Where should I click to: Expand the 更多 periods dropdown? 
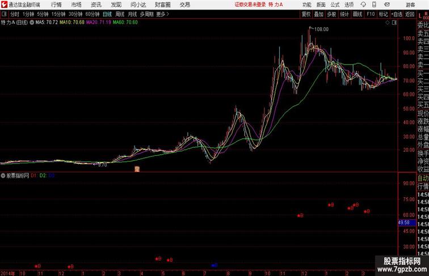coord(162,14)
